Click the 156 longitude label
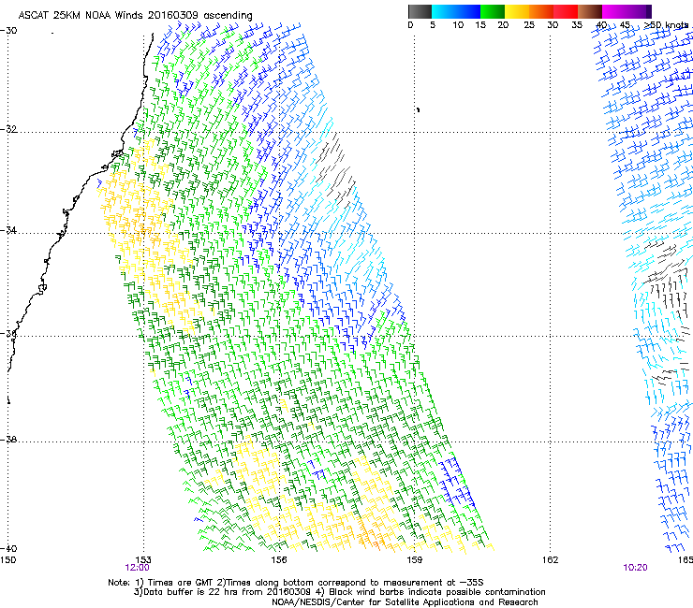Viewport: 693px width, 608px height. coord(279,560)
